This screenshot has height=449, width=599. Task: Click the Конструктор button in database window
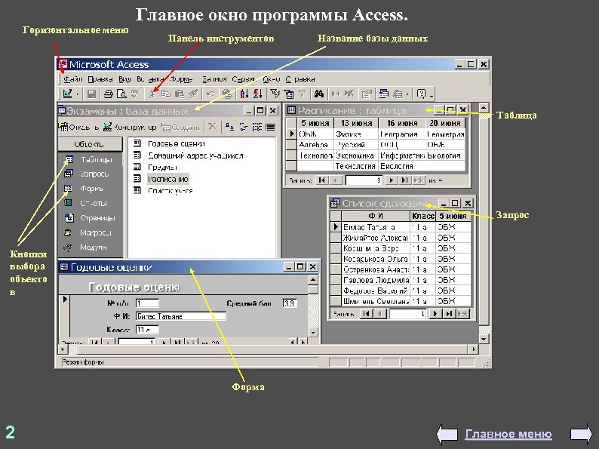tap(130, 127)
